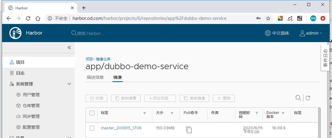The image size is (332, 138).
Task: Collapse the 系统管理 section chevron
Action: [69, 84]
